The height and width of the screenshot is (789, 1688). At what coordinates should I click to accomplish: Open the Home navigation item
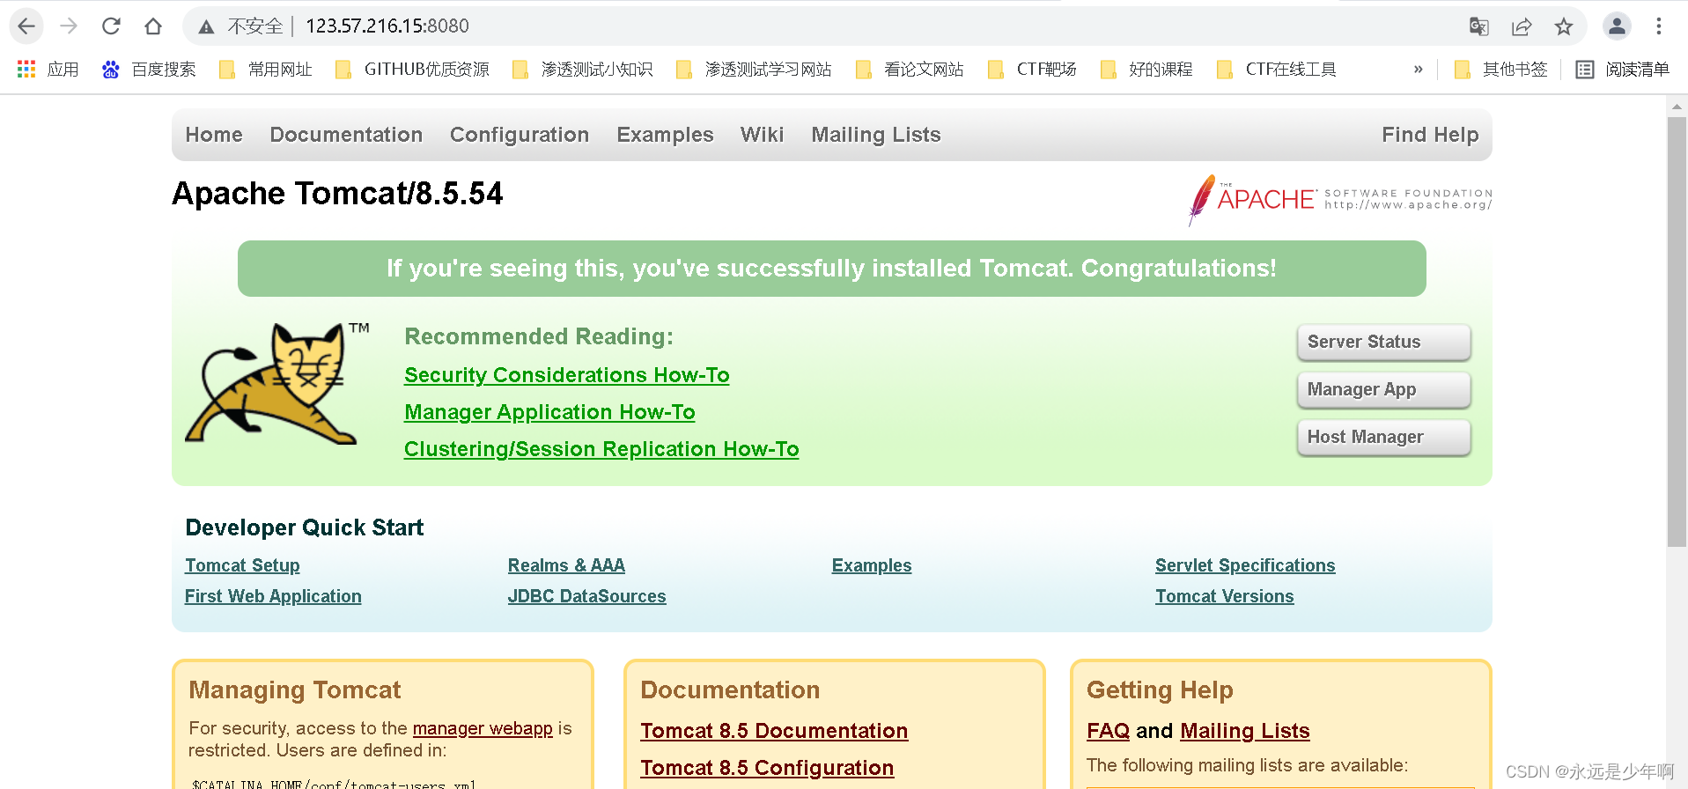[214, 135]
